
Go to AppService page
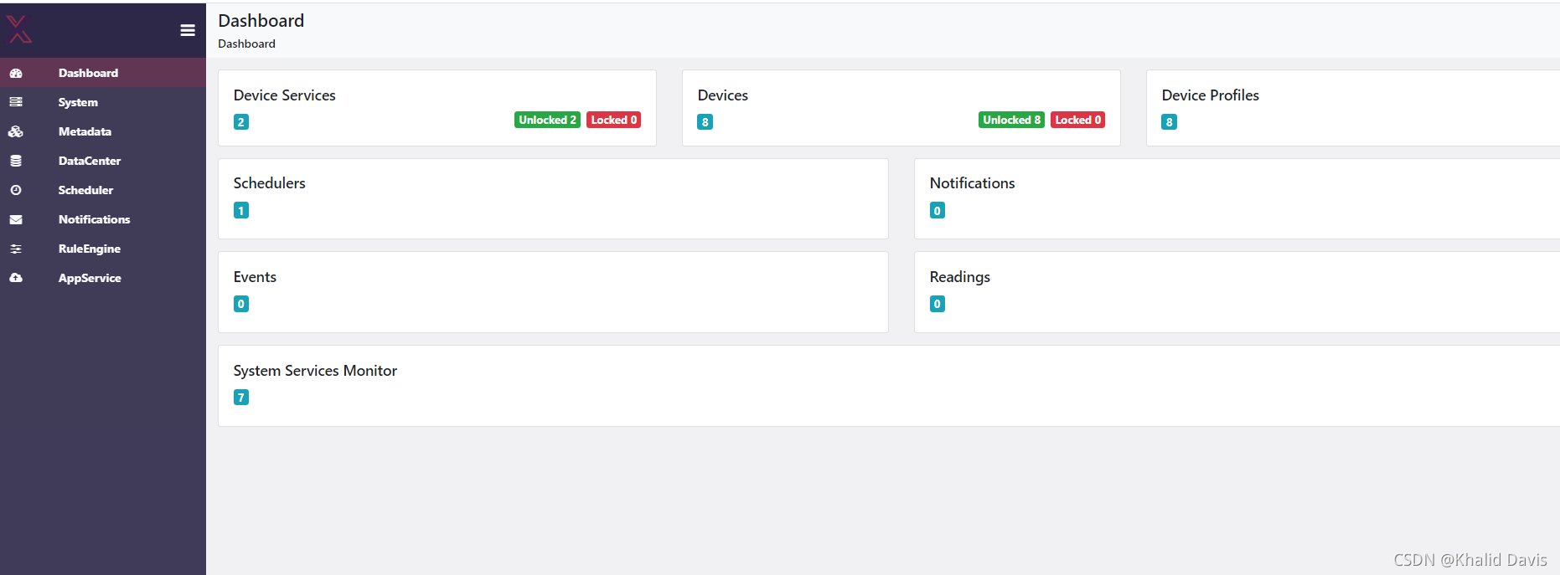(103, 278)
